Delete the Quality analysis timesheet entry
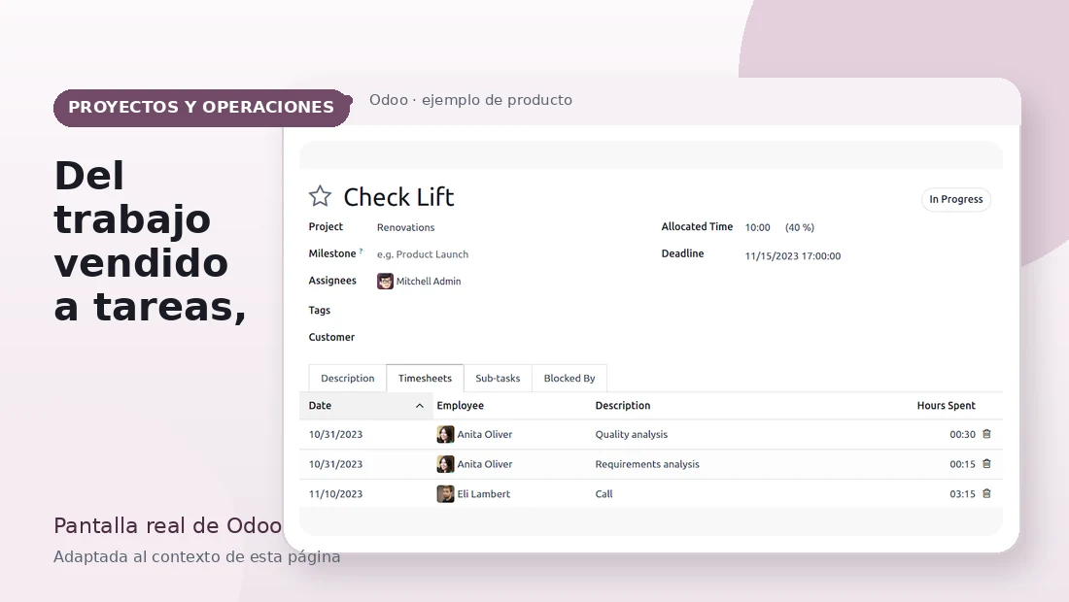This screenshot has width=1069, height=602. [986, 434]
